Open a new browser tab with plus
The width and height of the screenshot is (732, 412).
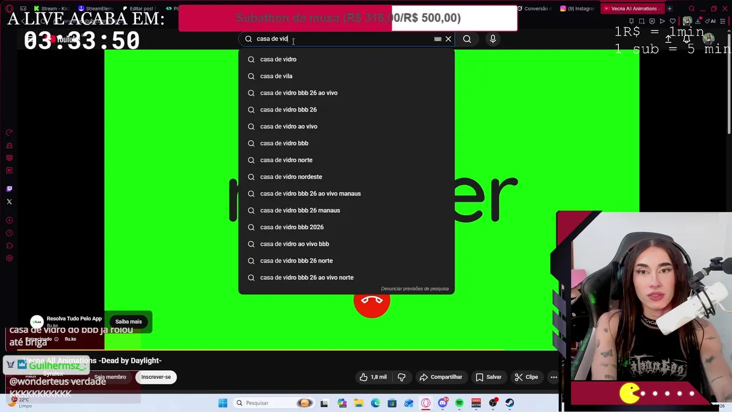(670, 9)
